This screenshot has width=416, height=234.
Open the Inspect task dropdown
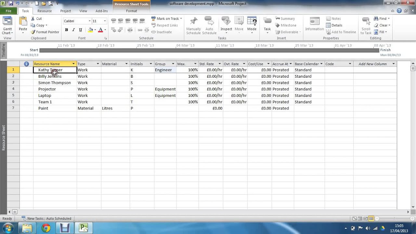pos(226,25)
